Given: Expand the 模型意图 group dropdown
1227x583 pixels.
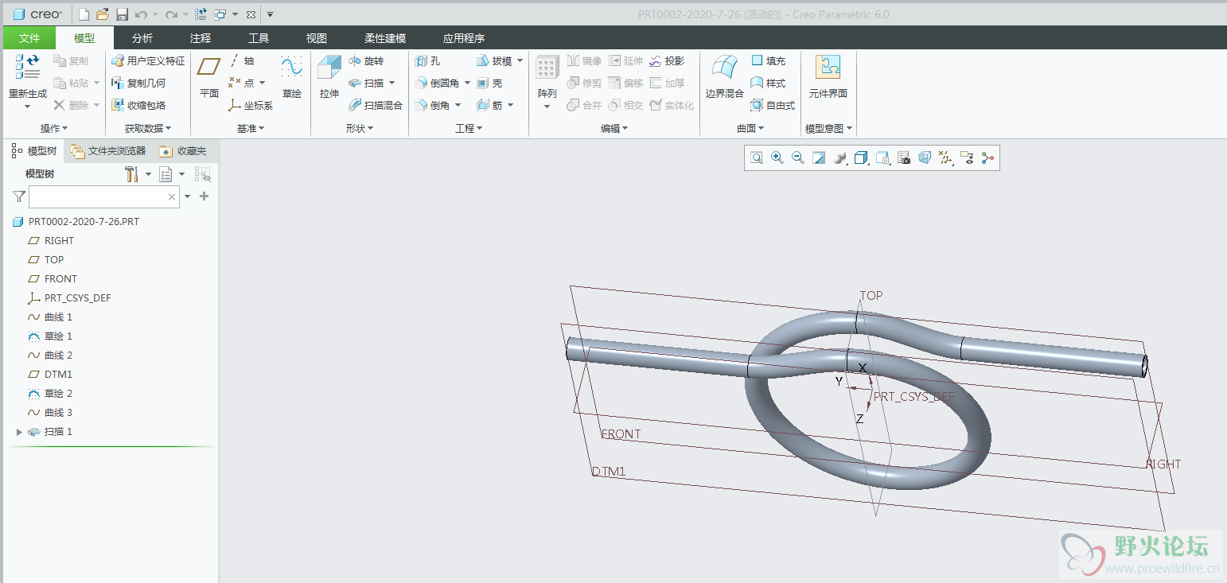Looking at the screenshot, I should point(829,128).
